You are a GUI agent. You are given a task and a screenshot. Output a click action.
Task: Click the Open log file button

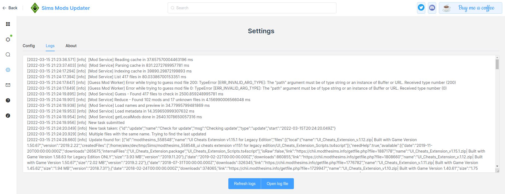277,184
